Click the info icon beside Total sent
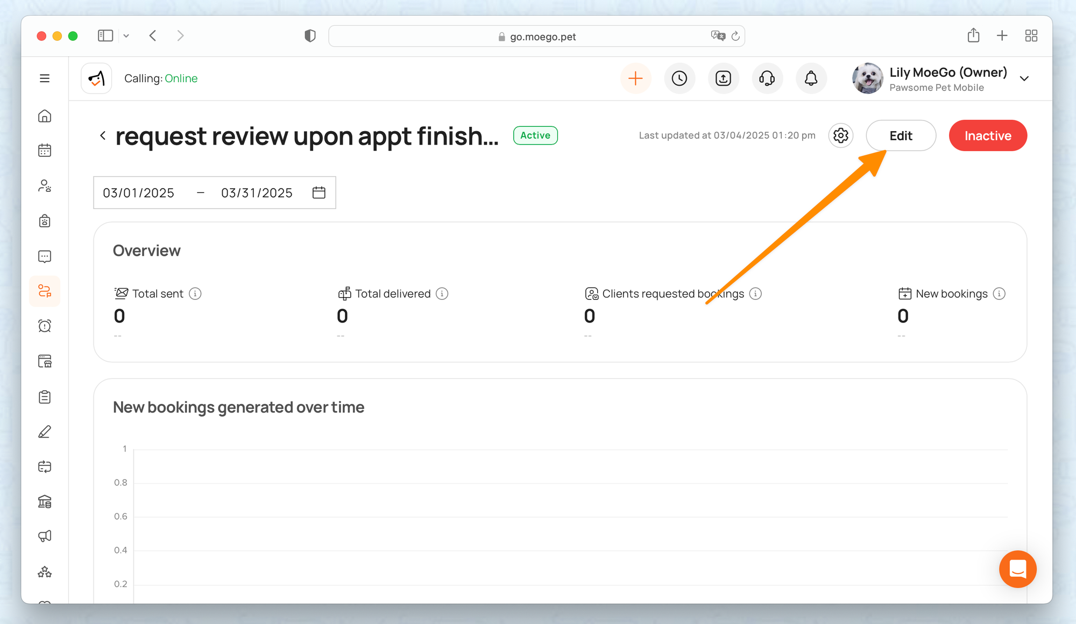This screenshot has width=1076, height=624. (x=195, y=293)
